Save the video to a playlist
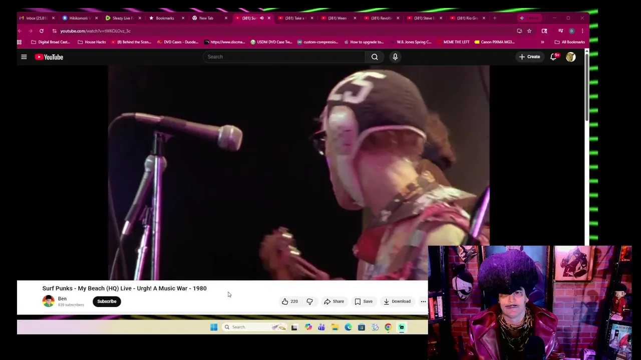The height and width of the screenshot is (360, 641). pyautogui.click(x=364, y=301)
